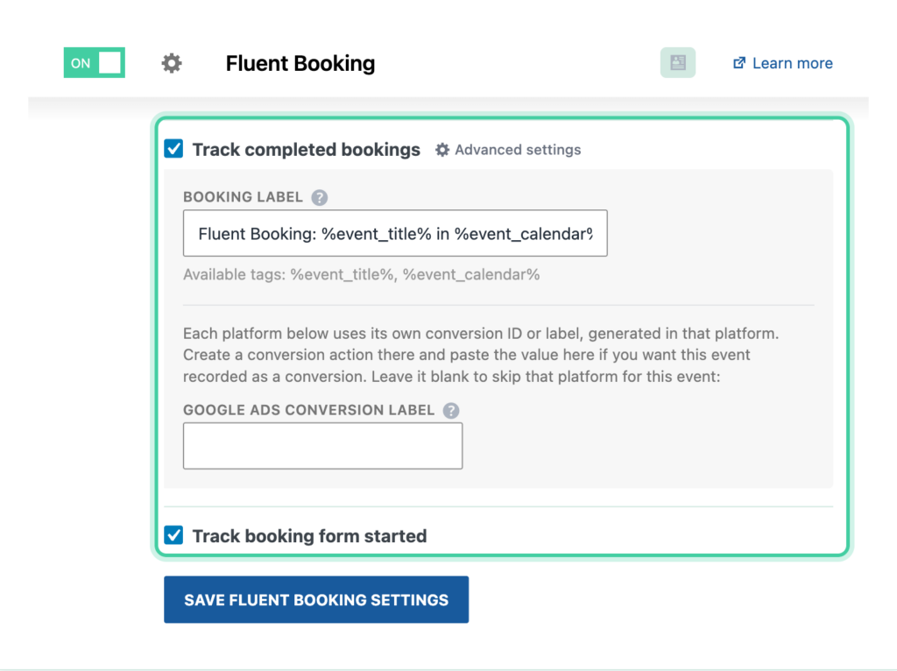Open Advanced settings link
This screenshot has width=897, height=671.
coord(508,150)
